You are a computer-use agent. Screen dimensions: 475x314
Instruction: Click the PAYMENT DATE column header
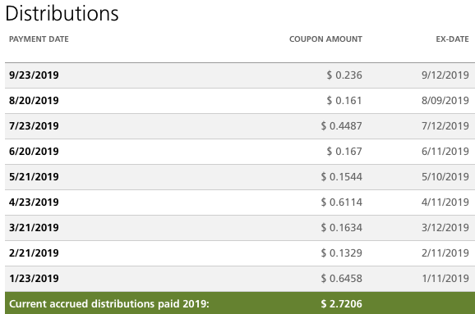tap(39, 39)
